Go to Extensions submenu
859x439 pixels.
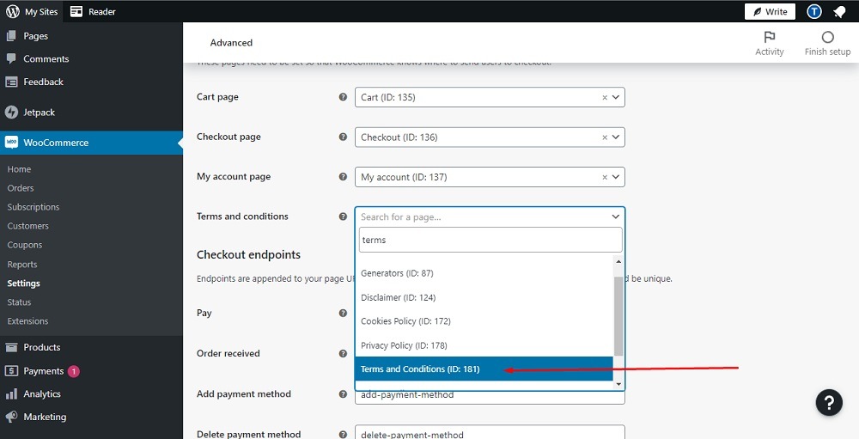click(27, 321)
